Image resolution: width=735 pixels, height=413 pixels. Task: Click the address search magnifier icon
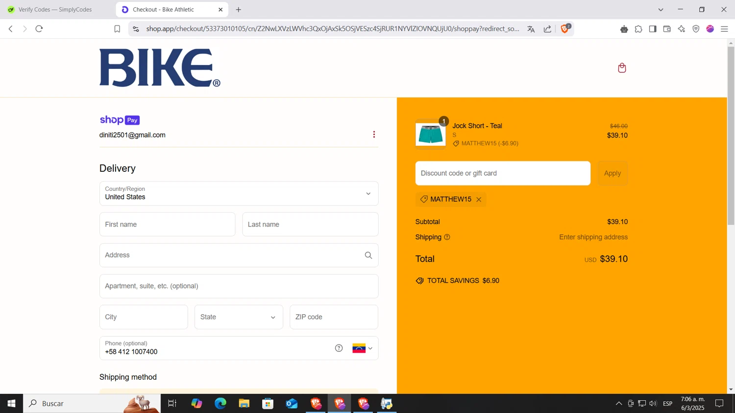pyautogui.click(x=368, y=255)
